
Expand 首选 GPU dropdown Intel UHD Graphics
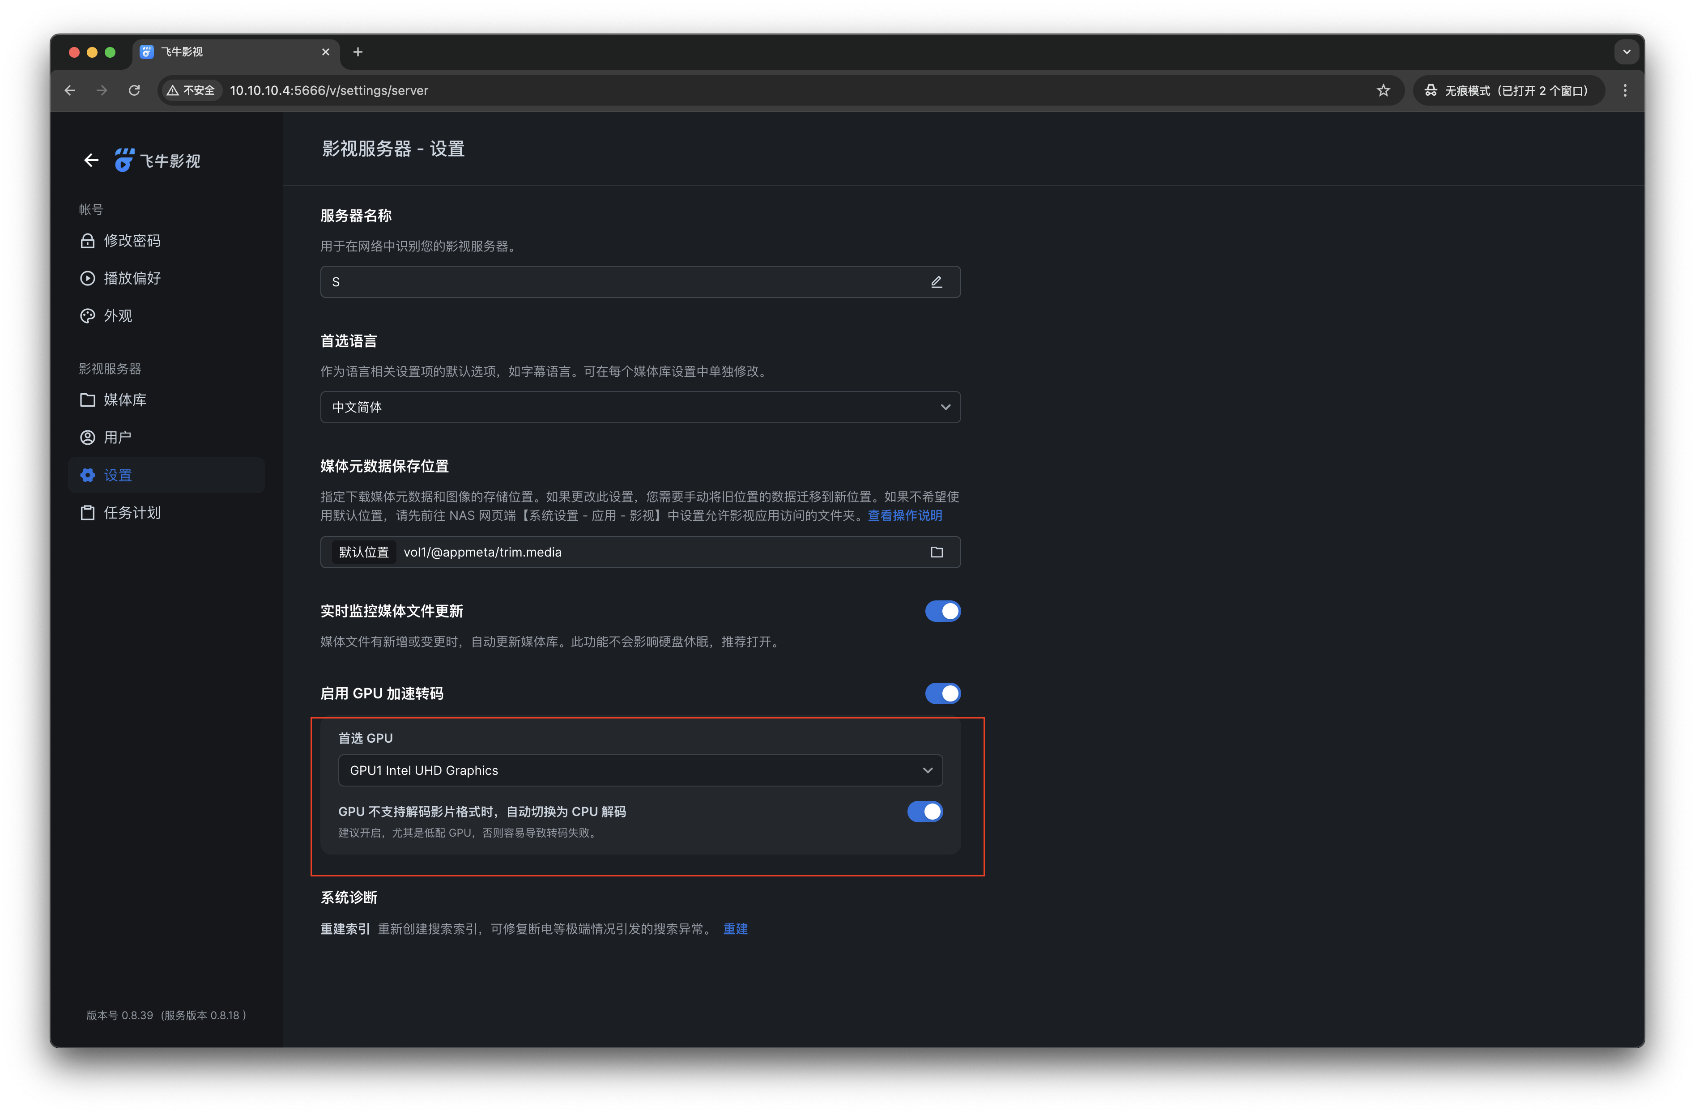coord(639,770)
